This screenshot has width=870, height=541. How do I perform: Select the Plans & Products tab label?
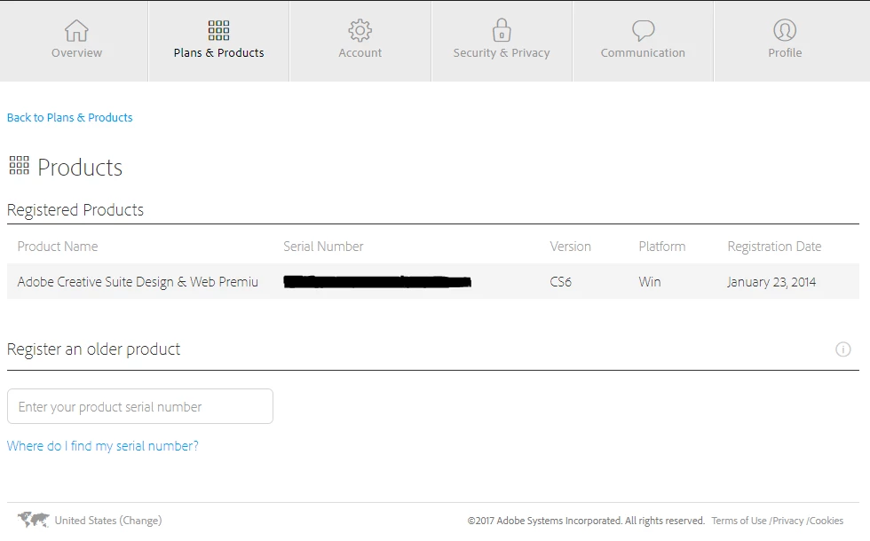point(218,52)
